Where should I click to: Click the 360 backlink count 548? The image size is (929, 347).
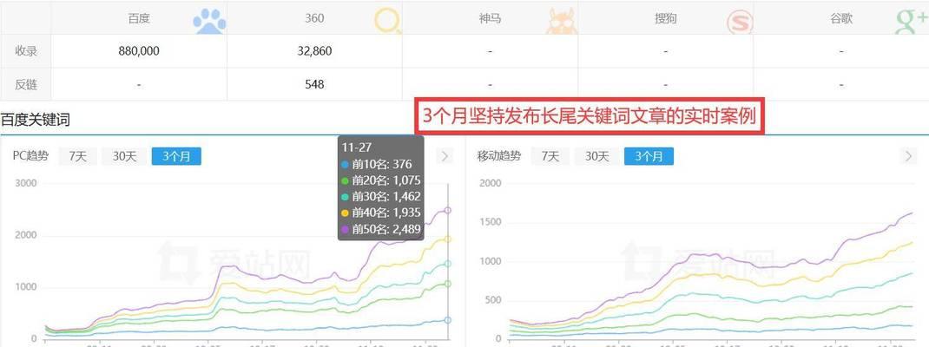point(314,84)
